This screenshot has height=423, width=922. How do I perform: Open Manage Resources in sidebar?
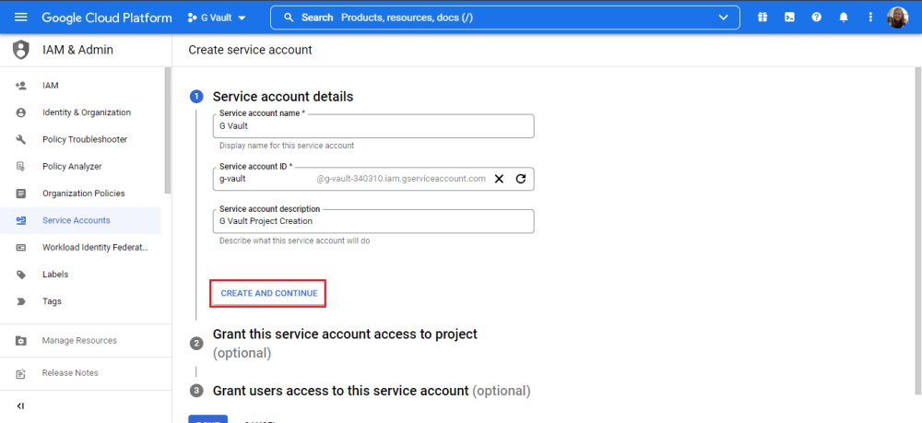(79, 341)
